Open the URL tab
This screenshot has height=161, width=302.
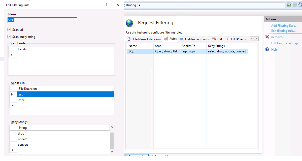[217, 39]
